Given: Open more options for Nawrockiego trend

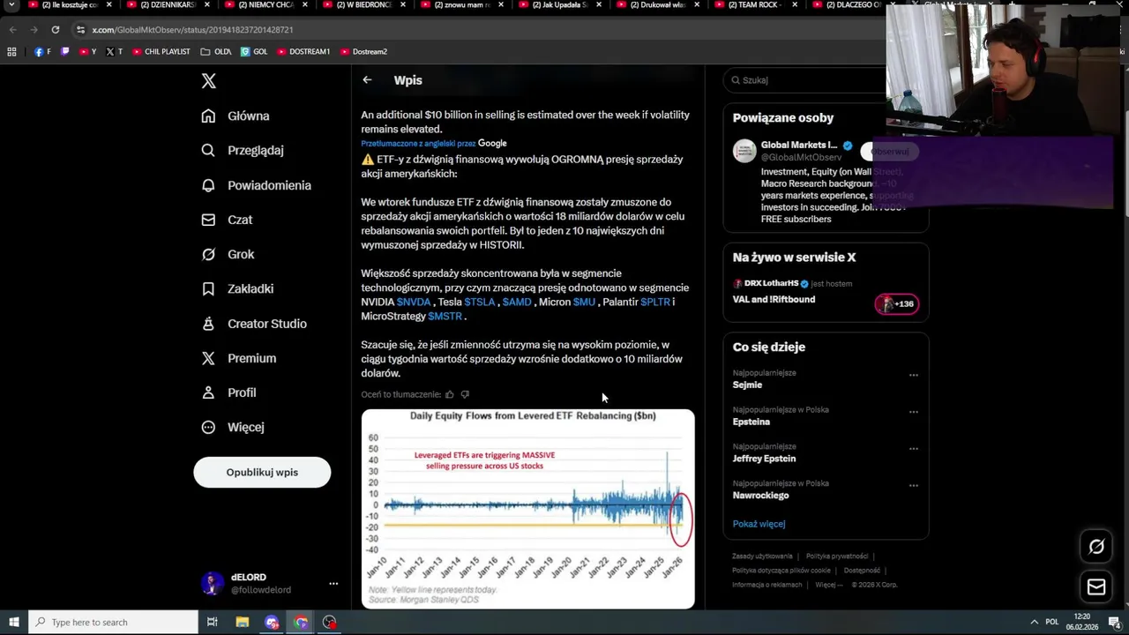Looking at the screenshot, I should tap(914, 486).
